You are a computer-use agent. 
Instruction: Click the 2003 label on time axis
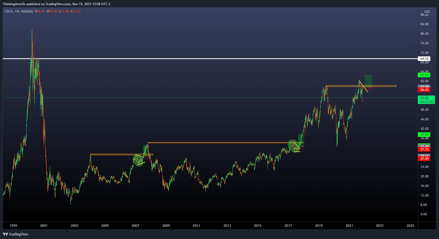(74, 226)
